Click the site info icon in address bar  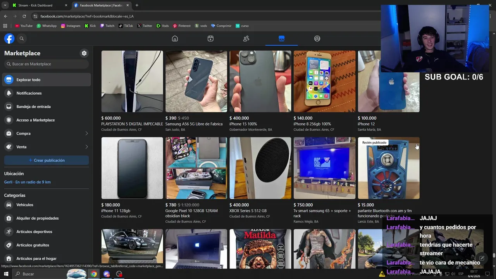point(35,16)
